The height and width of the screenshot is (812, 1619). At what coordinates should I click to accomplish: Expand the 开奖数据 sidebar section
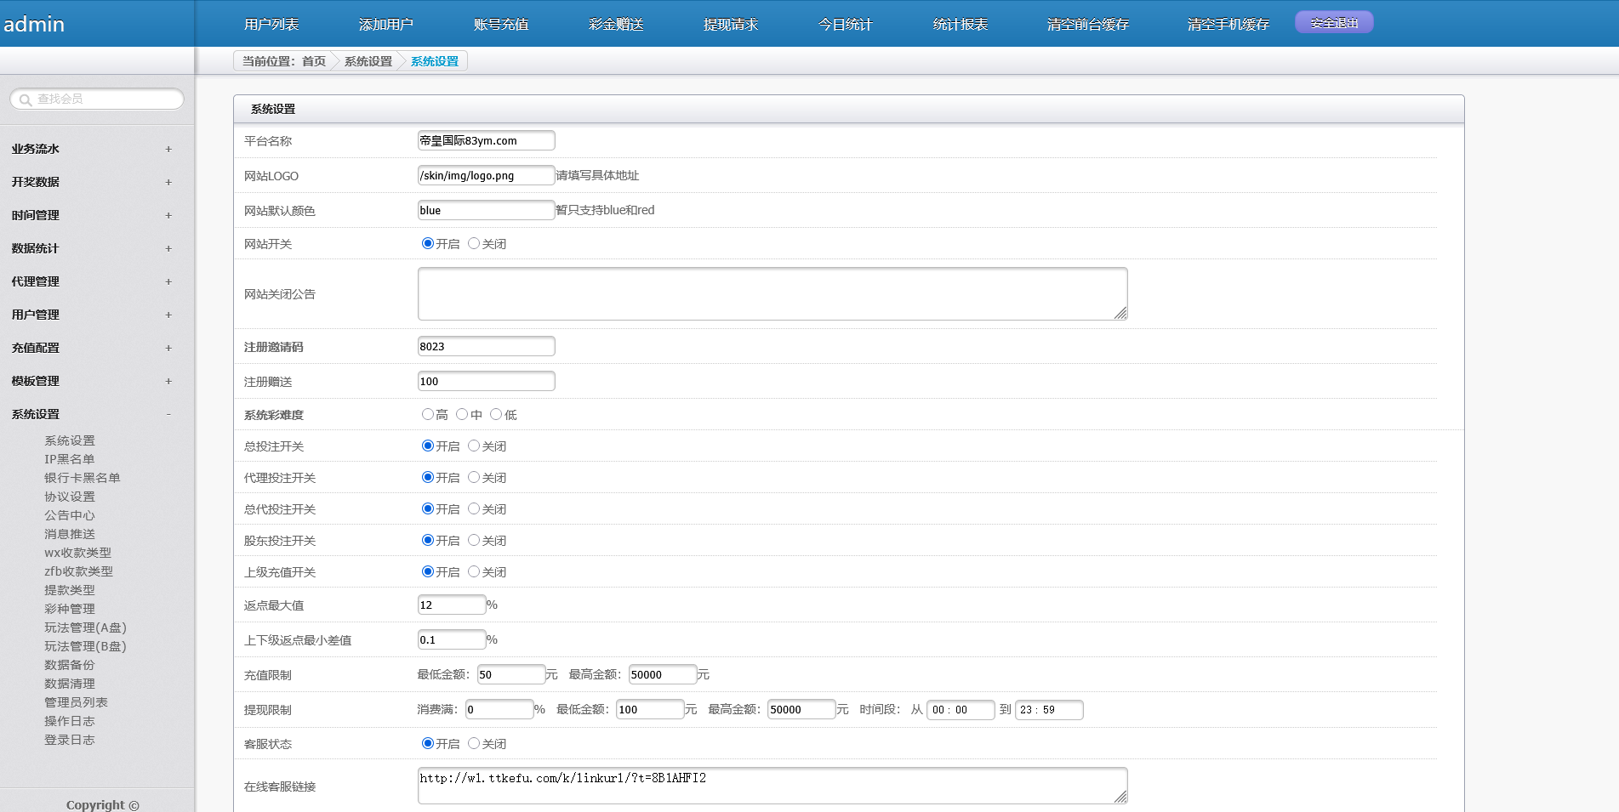[x=91, y=182]
